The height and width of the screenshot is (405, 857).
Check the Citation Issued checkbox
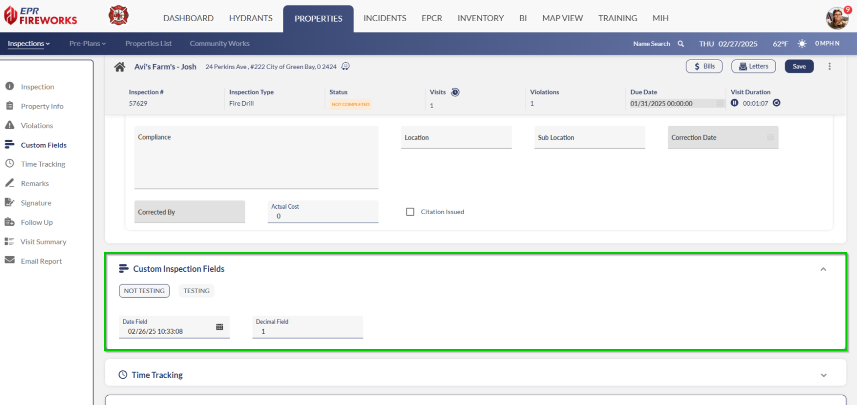tap(410, 212)
